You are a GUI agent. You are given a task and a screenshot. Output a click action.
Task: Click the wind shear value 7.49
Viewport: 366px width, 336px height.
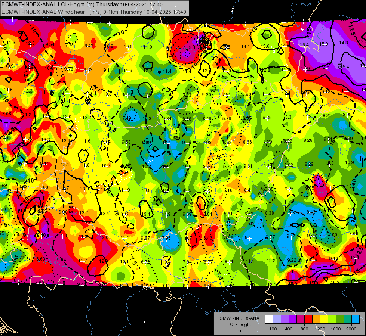click(127, 118)
